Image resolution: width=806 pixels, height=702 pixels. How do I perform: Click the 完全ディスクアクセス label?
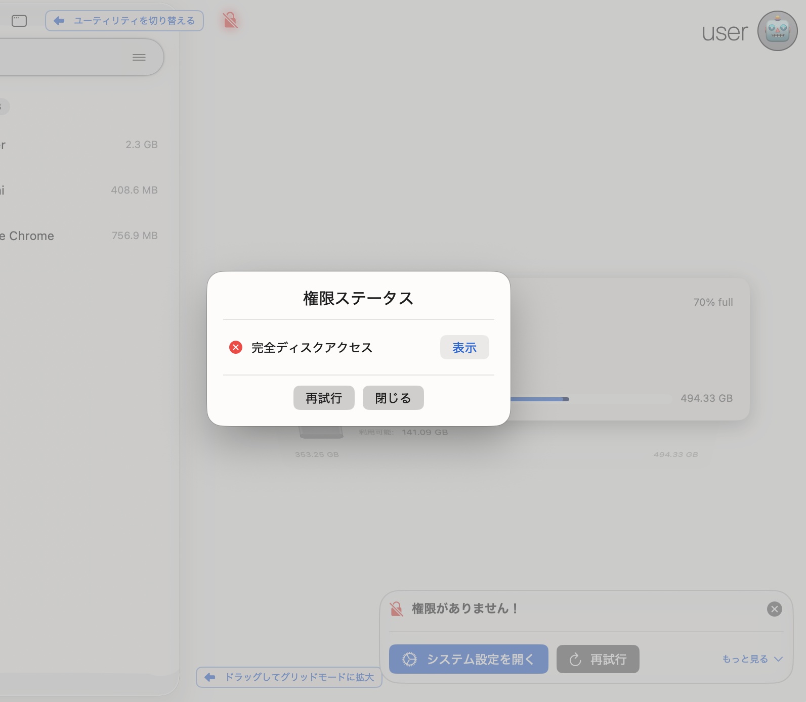[x=312, y=347]
